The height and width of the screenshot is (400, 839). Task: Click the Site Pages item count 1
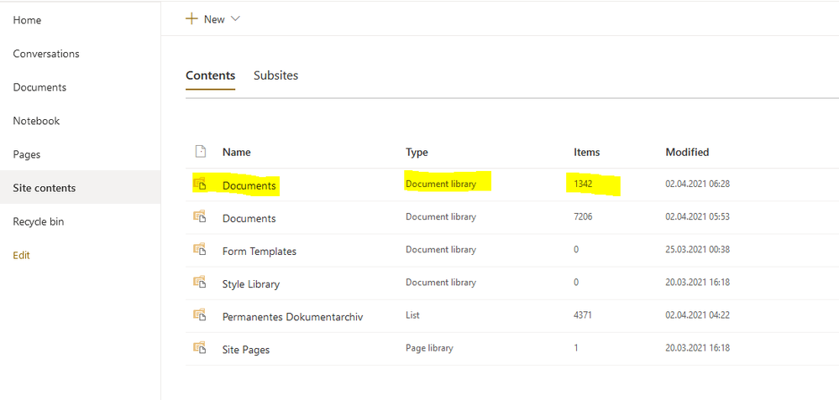[x=576, y=348]
